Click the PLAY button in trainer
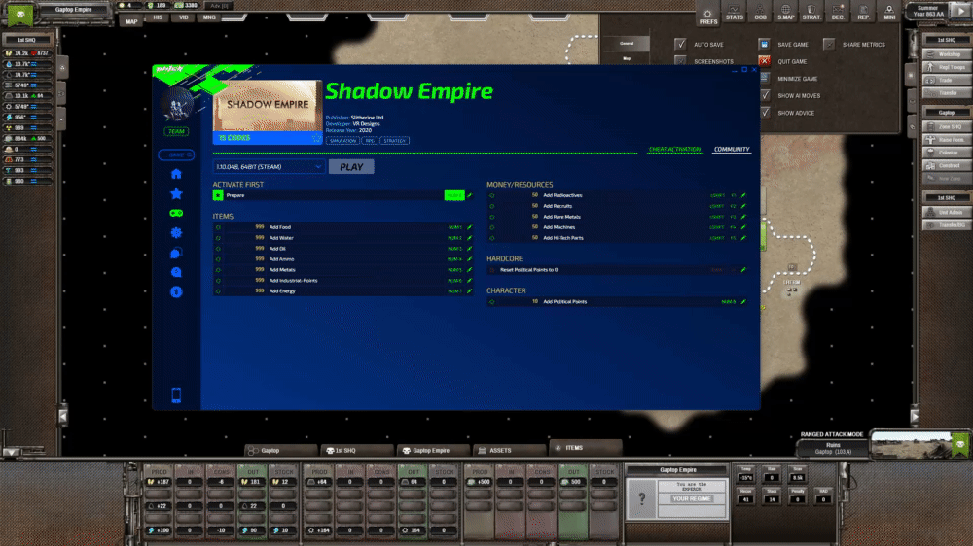The width and height of the screenshot is (973, 546). click(351, 167)
